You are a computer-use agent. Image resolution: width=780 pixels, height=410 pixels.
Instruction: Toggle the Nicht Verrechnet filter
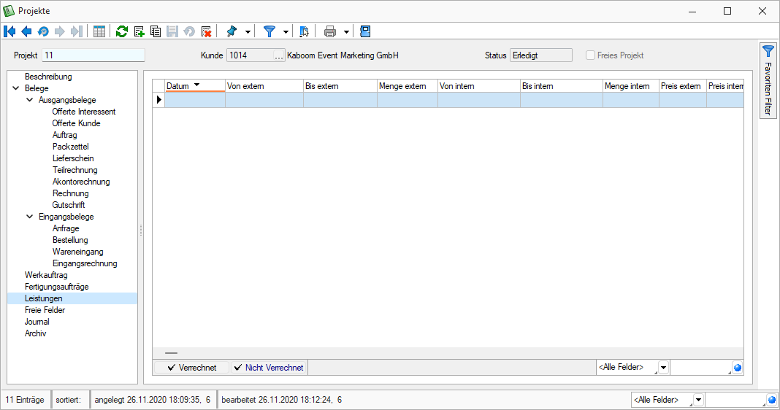[x=269, y=368]
